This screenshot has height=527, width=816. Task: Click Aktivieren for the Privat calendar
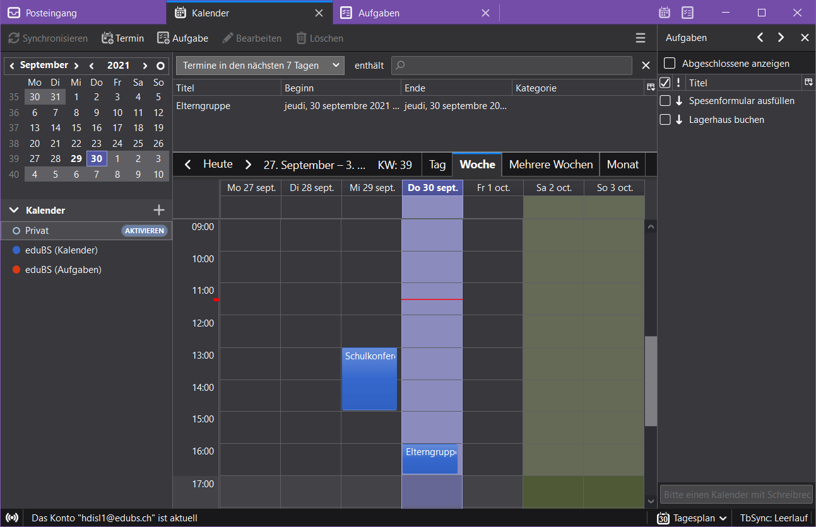point(145,231)
